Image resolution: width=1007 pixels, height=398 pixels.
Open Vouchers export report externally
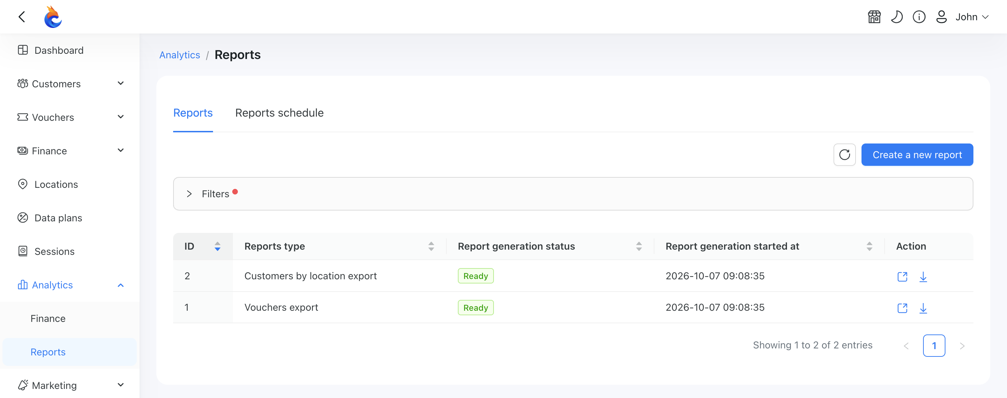pyautogui.click(x=902, y=308)
